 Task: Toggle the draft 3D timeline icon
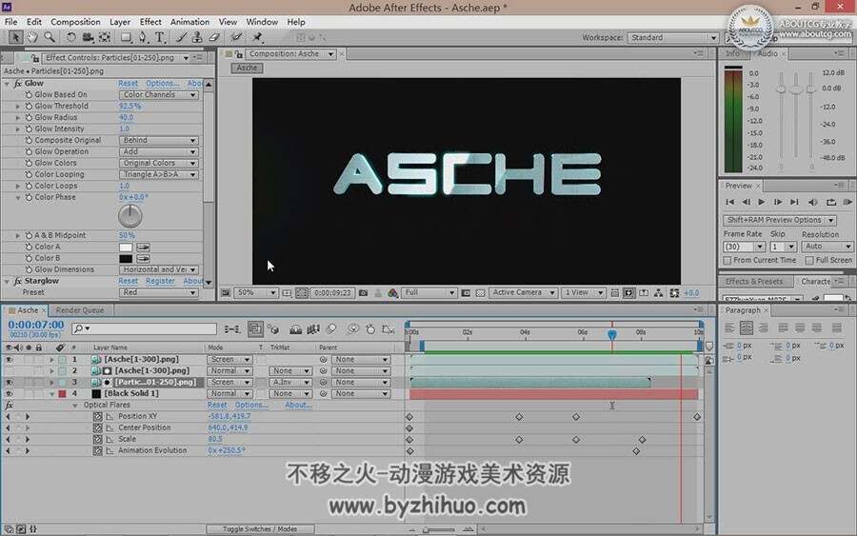(x=273, y=328)
